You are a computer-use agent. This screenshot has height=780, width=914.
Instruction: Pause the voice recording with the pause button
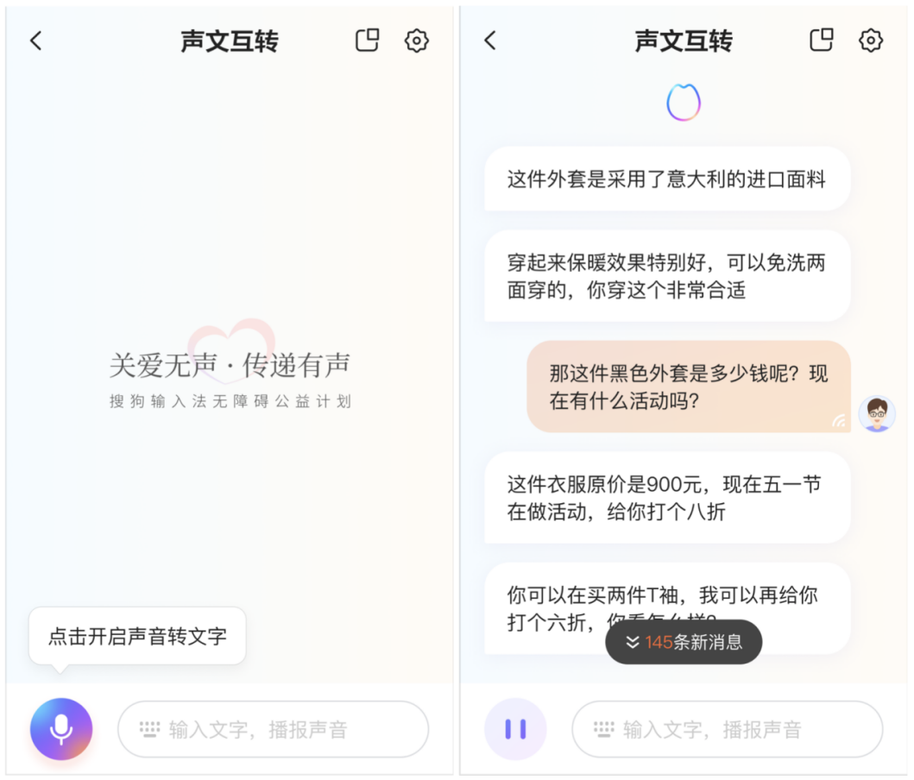[515, 729]
